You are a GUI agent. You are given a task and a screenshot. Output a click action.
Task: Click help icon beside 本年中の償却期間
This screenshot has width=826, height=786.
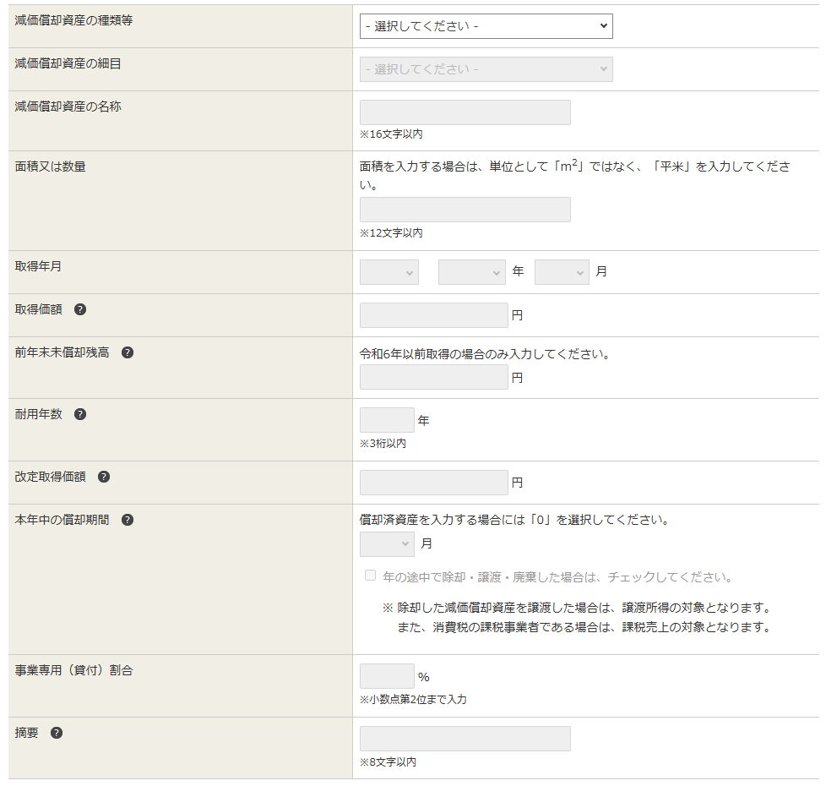tap(128, 520)
